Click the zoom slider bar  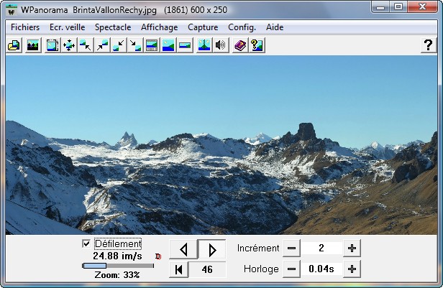(x=118, y=266)
